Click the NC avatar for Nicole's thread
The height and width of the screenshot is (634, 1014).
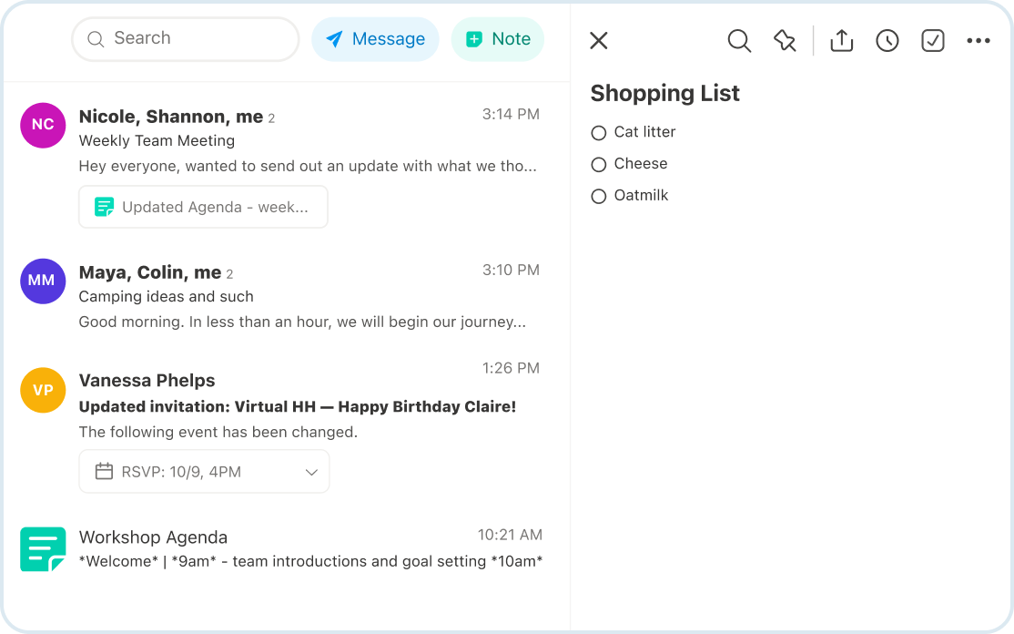click(x=43, y=125)
